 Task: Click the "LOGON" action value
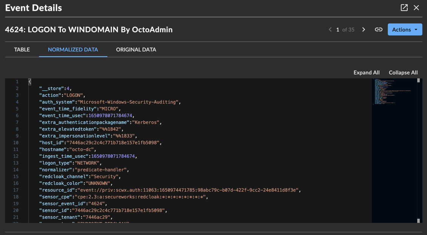[73, 95]
